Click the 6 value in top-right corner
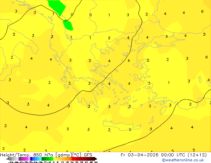 202,12
